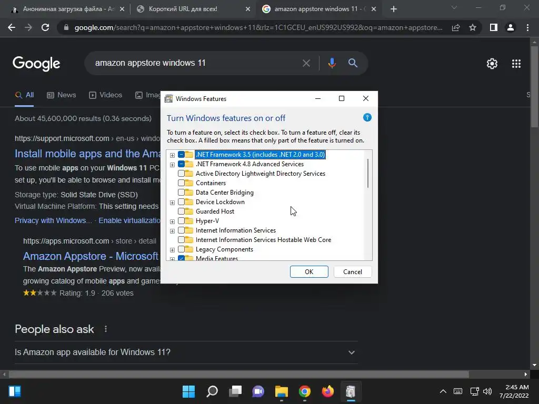
Task: Open File Explorer from taskbar
Action: tap(281, 391)
